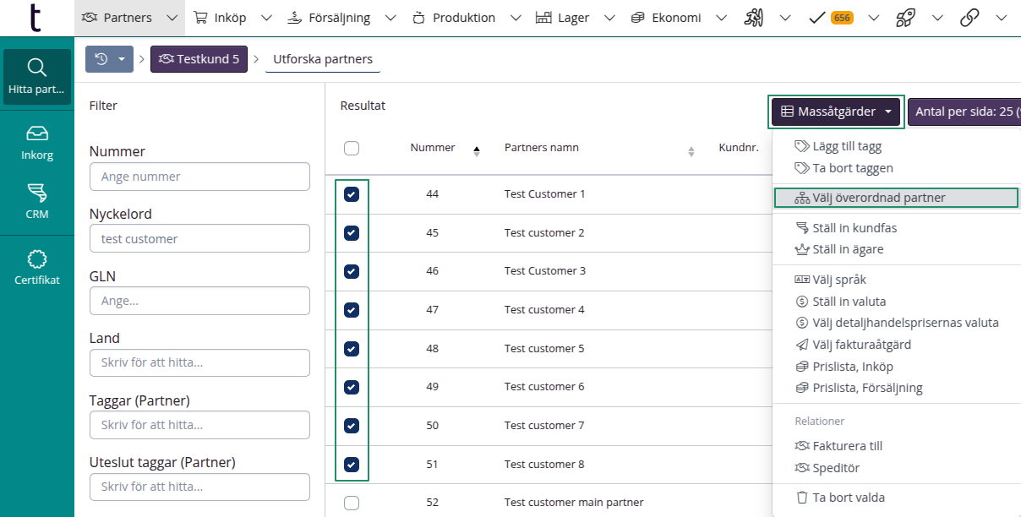Click the running figure icon in top bar
Screen dimensions: 1021x517
[x=754, y=18]
